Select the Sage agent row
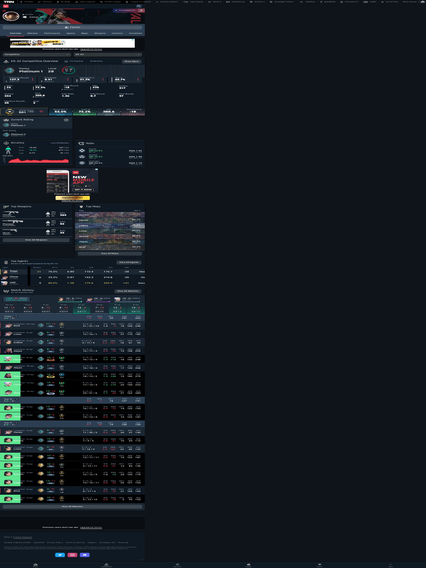 [x=73, y=271]
